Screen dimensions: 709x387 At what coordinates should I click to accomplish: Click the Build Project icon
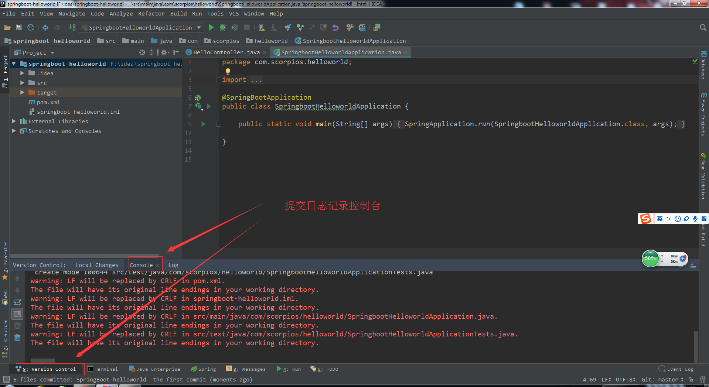coord(72,27)
